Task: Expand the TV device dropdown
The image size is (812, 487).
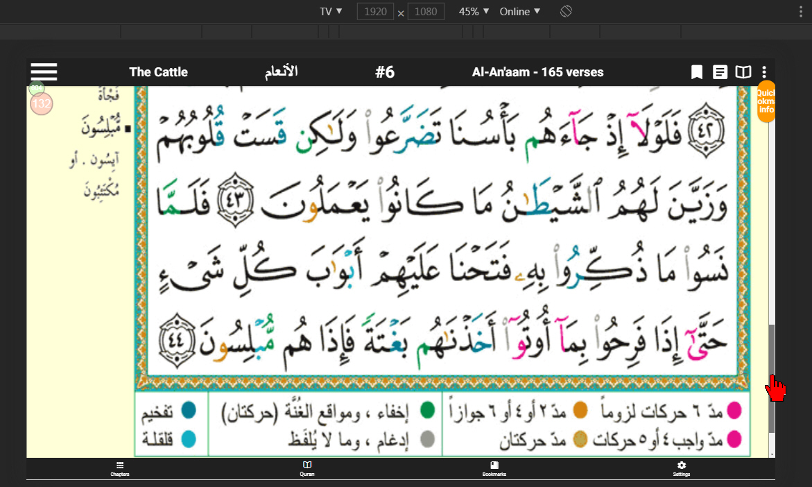Action: (331, 11)
